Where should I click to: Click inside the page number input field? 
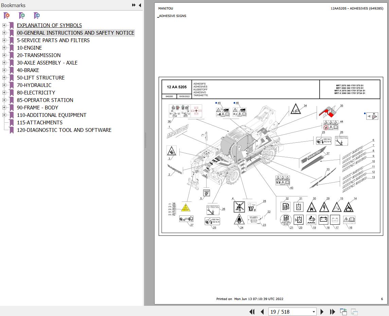tap(289, 312)
